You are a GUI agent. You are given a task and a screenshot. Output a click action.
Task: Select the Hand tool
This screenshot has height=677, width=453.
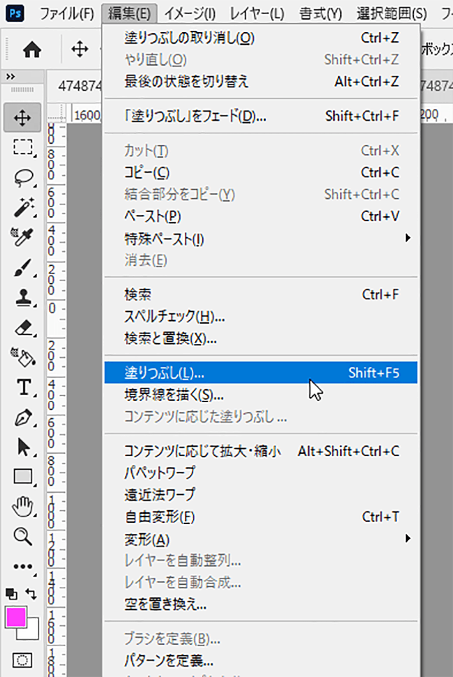(22, 506)
